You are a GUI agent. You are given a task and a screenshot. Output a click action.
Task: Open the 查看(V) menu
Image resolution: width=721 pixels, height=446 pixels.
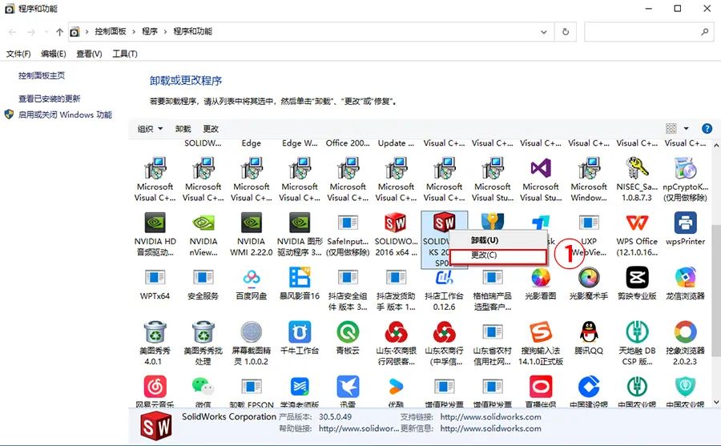pyautogui.click(x=89, y=54)
